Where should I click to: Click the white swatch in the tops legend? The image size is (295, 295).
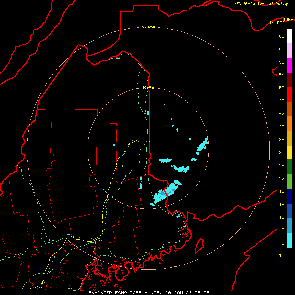(x=289, y=36)
